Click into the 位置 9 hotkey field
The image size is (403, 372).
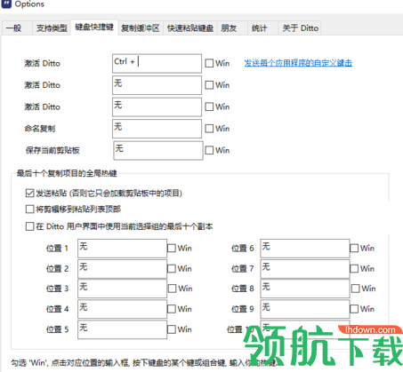(305, 309)
